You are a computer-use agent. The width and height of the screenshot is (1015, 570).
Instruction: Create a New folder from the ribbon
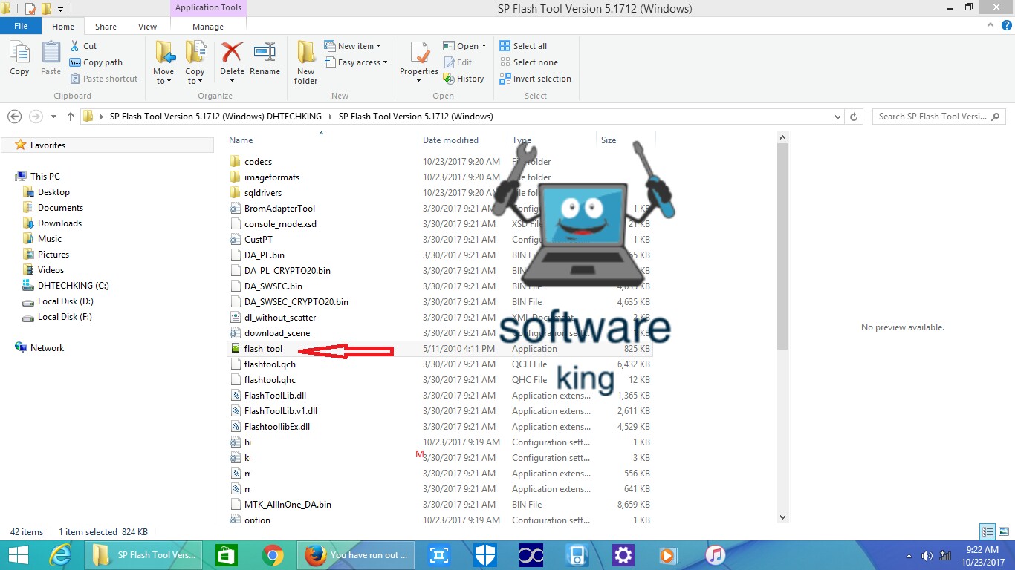click(x=305, y=62)
